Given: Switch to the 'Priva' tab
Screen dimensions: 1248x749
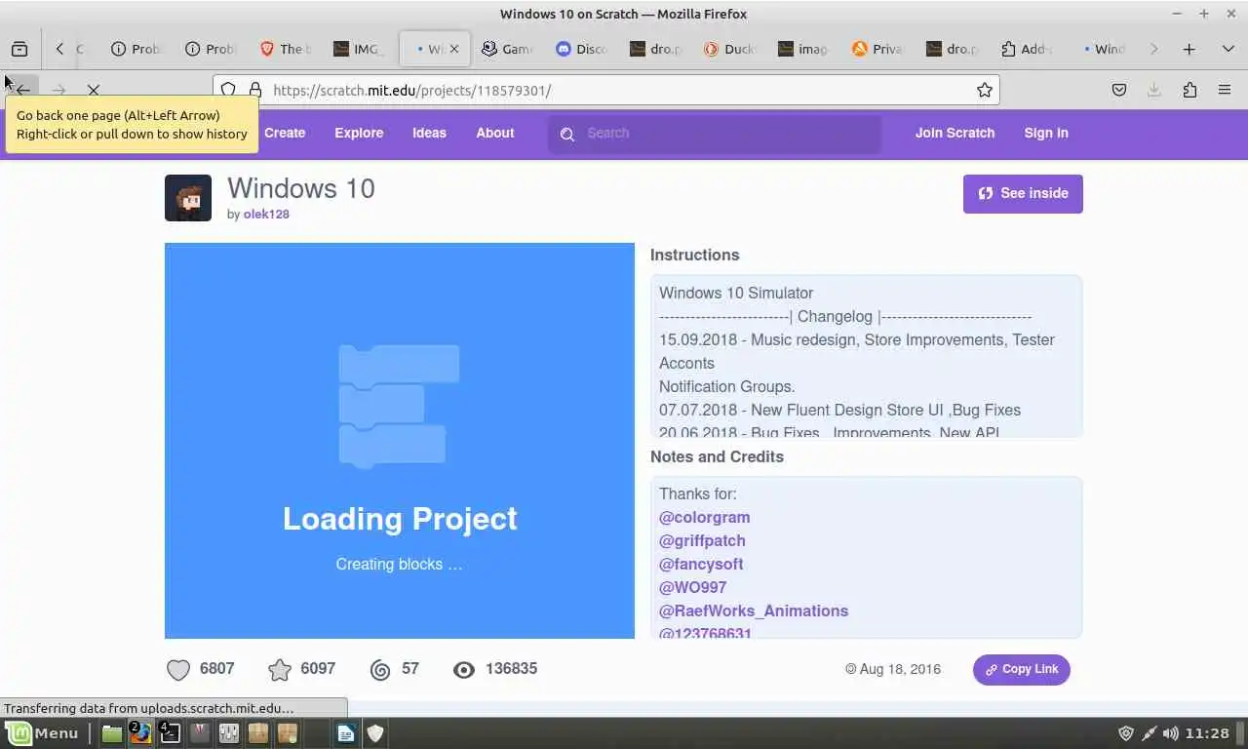Looking at the screenshot, I should (x=877, y=49).
